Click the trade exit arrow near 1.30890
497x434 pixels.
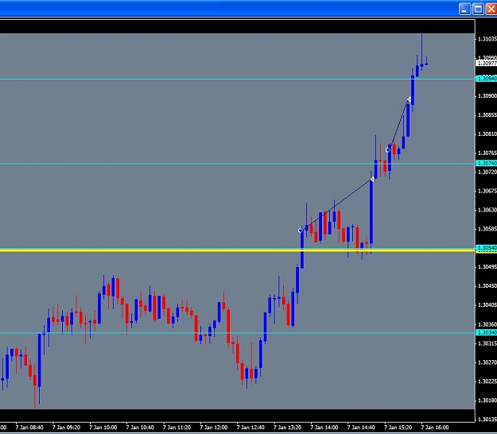pyautogui.click(x=409, y=99)
